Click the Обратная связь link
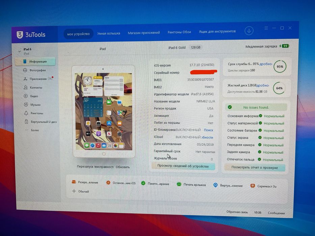This screenshot has height=236, width=315. click(237, 212)
